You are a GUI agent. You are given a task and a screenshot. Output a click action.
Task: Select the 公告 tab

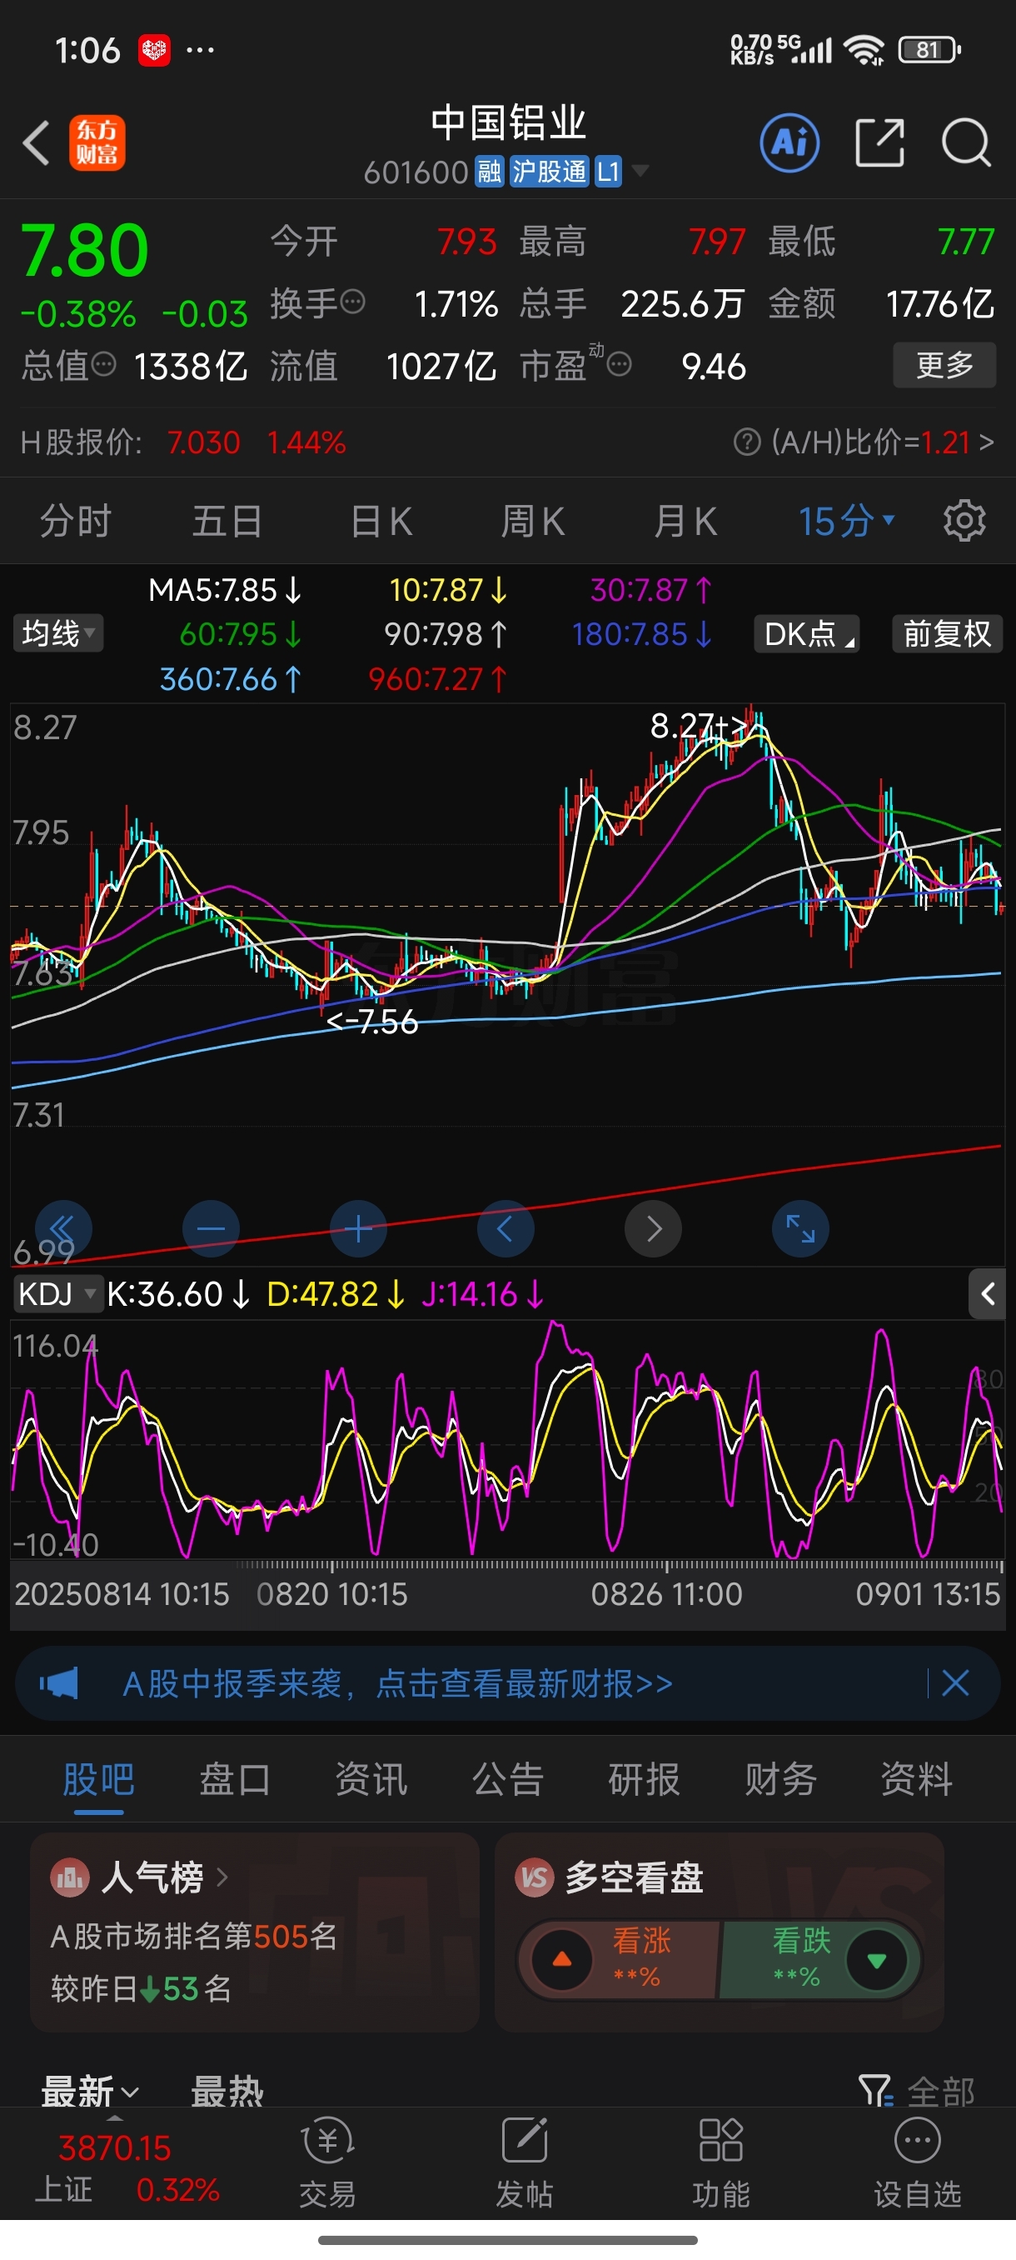pyautogui.click(x=509, y=1779)
